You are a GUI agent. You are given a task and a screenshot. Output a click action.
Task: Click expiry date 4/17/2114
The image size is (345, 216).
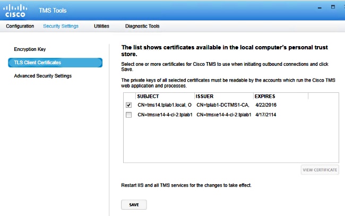click(265, 115)
